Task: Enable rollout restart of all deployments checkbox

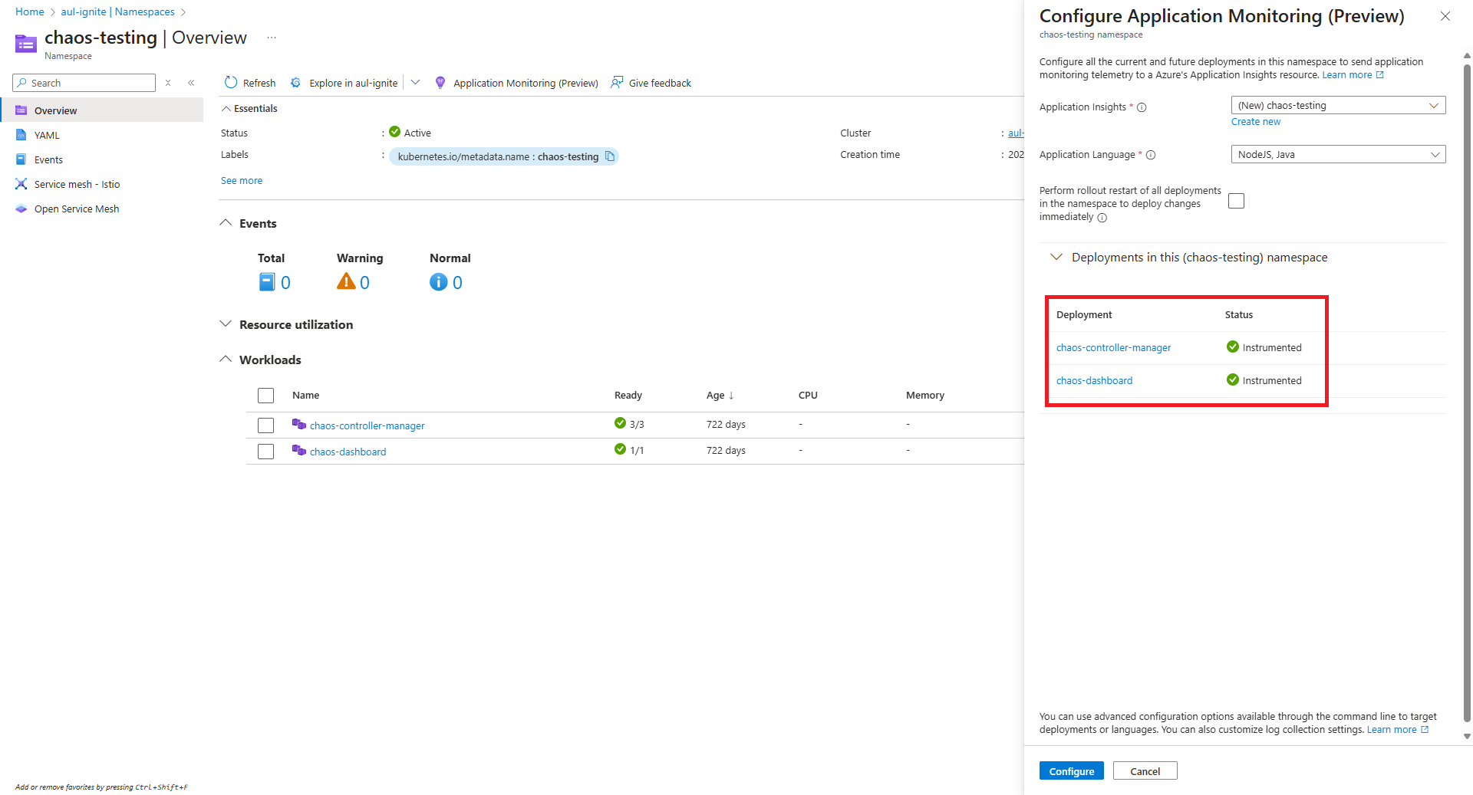Action: (x=1236, y=201)
